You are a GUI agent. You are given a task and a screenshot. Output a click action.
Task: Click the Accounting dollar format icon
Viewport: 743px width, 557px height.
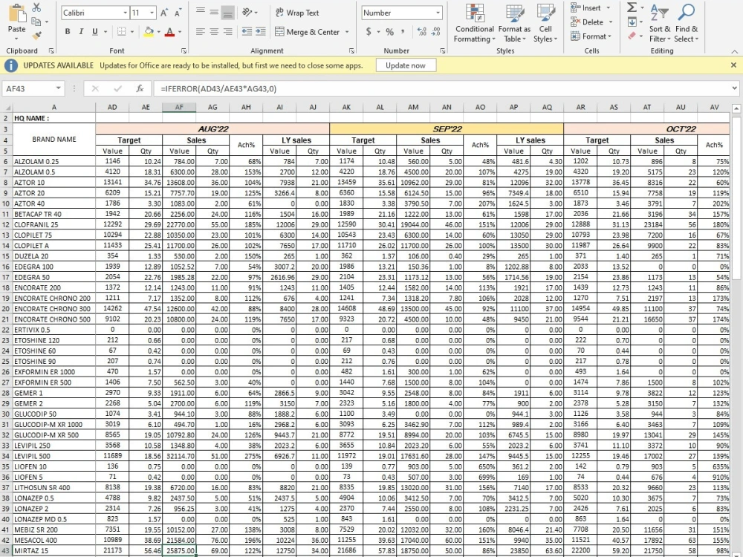point(369,32)
